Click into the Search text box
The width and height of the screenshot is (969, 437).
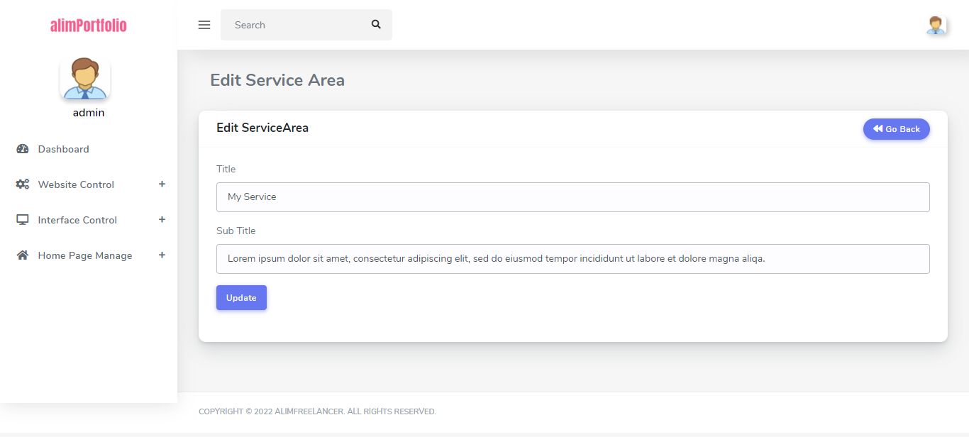[294, 25]
